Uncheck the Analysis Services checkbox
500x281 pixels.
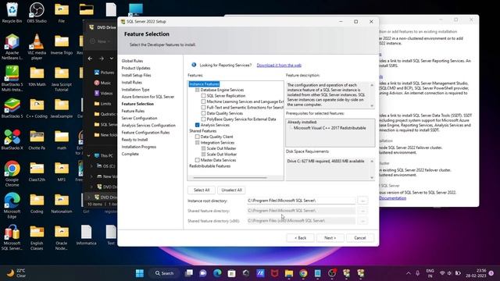coord(198,125)
